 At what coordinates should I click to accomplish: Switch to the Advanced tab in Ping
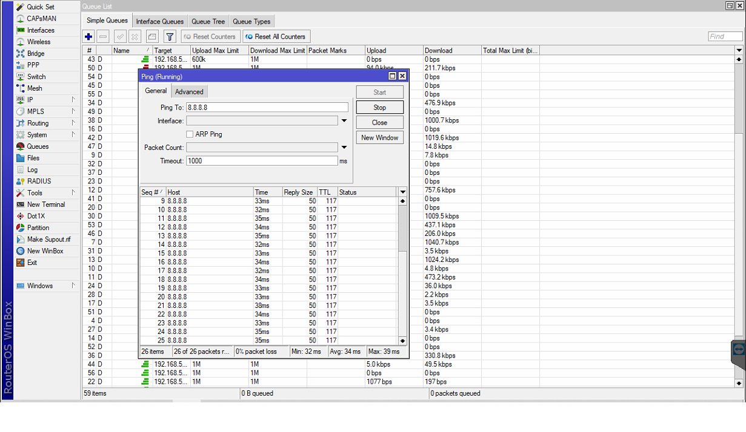coord(190,92)
